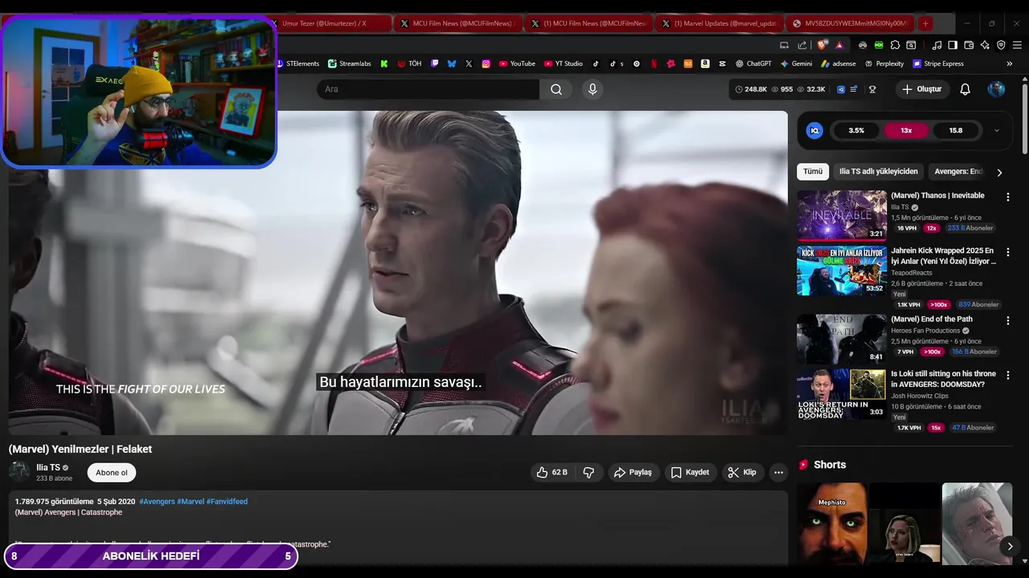Open more video actions three-dot menu

coord(778,472)
